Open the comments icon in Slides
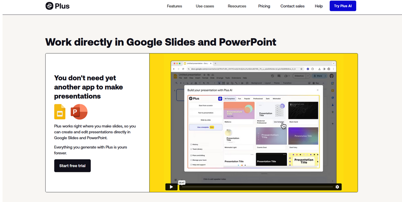Viewport: 402px width, 202px height. point(279,76)
